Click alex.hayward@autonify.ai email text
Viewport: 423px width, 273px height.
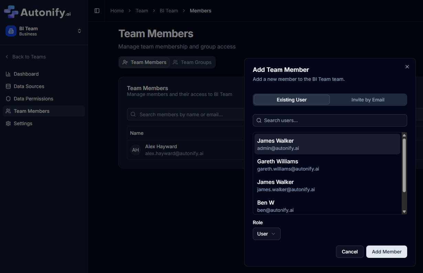pyautogui.click(x=174, y=153)
